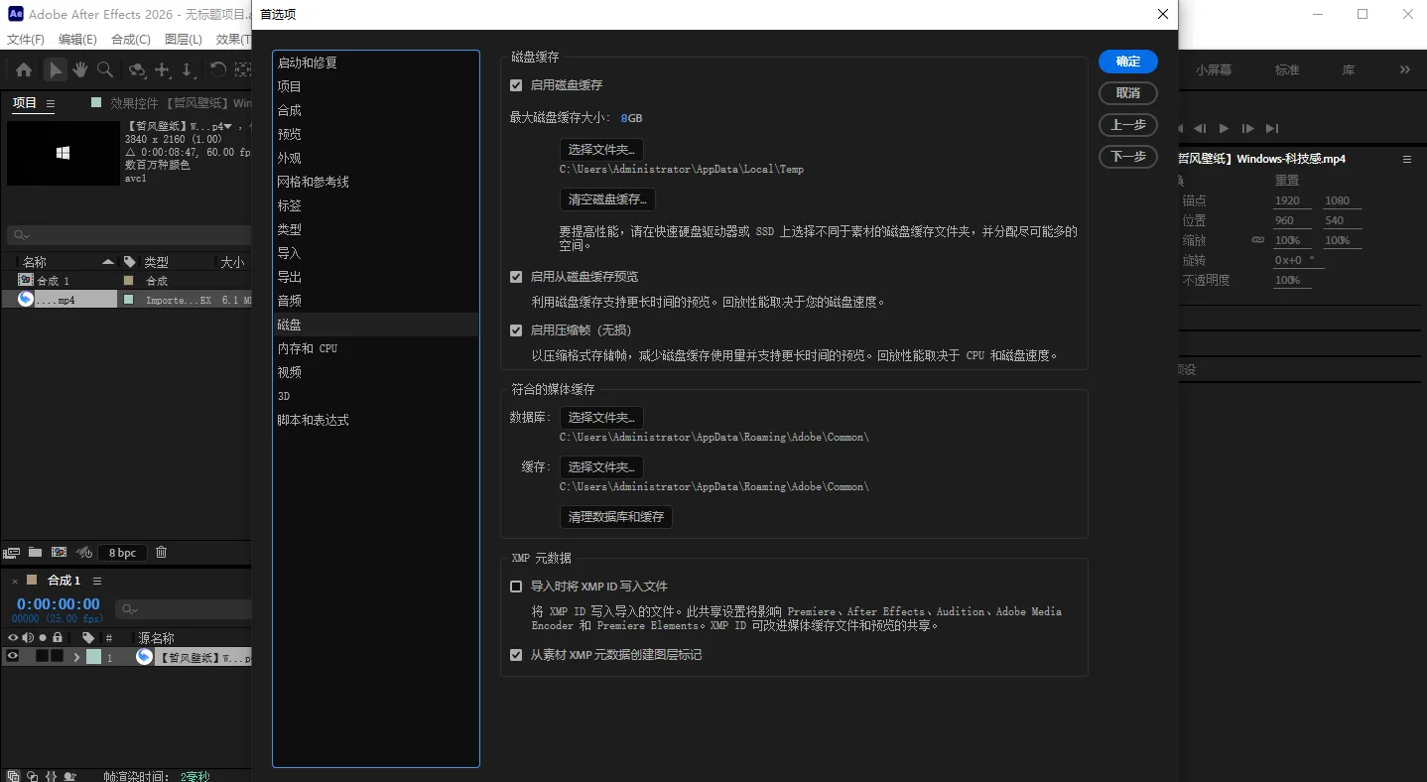
Task: Confirm preferences with the 确定 button
Action: [1127, 62]
